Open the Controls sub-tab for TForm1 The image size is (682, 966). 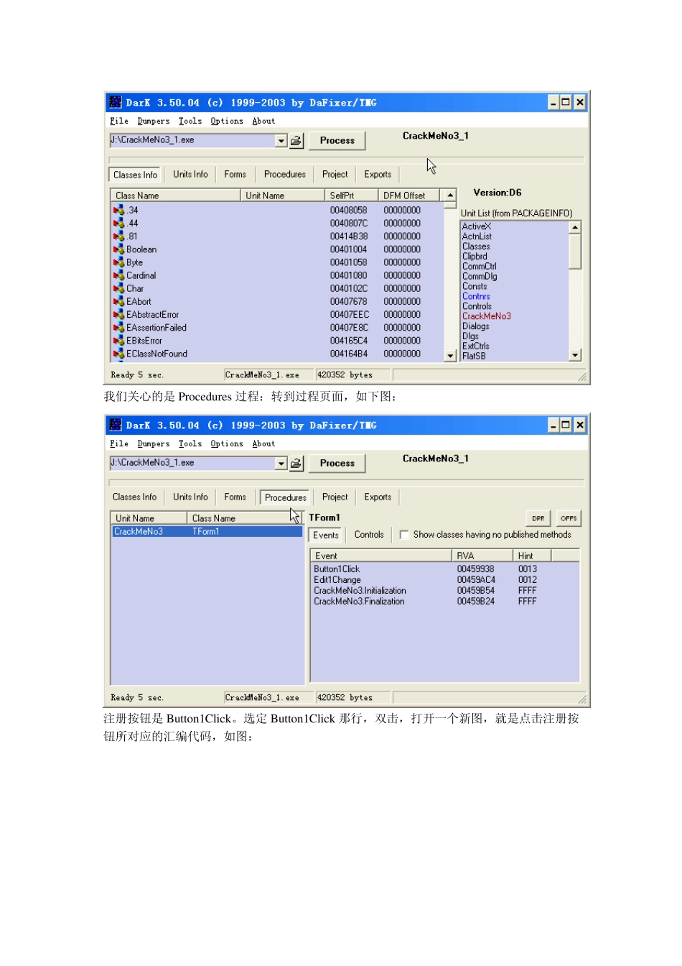(369, 535)
